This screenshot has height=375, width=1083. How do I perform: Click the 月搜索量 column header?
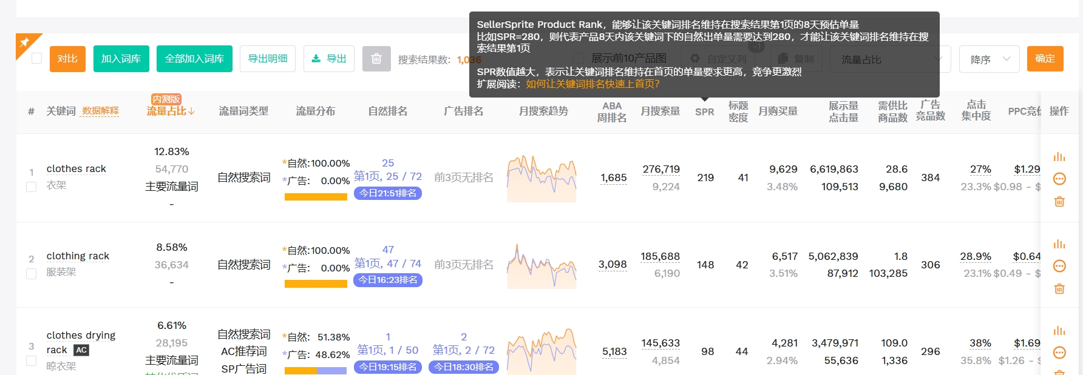(660, 111)
